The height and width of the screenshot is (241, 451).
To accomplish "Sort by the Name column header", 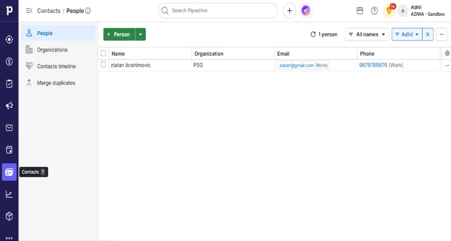I will click(118, 54).
